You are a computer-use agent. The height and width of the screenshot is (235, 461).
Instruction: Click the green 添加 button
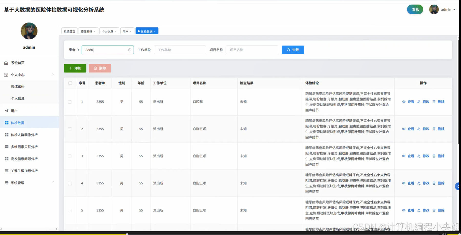point(75,68)
